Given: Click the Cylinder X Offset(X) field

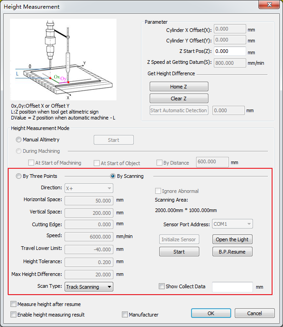Looking at the screenshot, I should [230, 29].
